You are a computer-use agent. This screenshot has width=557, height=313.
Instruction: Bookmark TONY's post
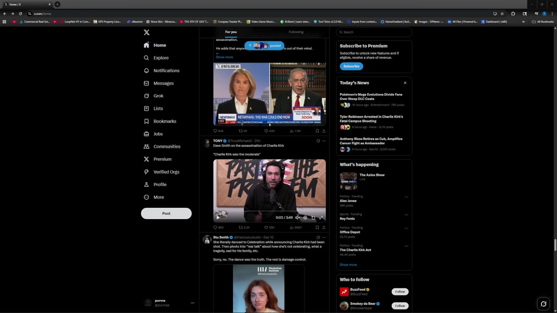click(317, 227)
